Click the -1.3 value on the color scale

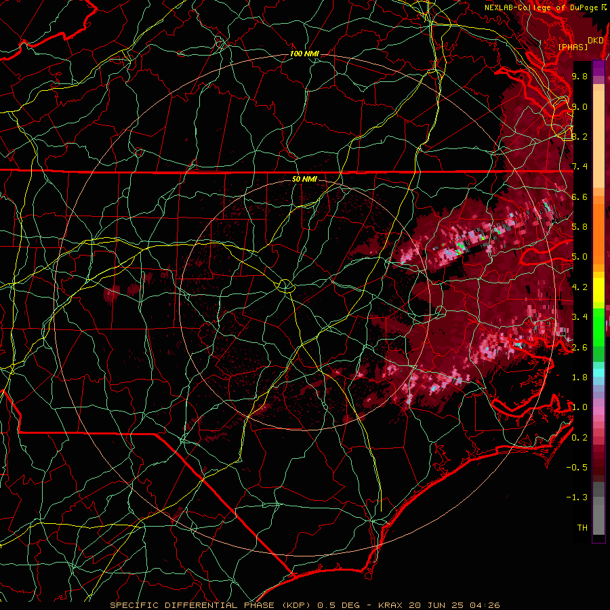coord(577,497)
